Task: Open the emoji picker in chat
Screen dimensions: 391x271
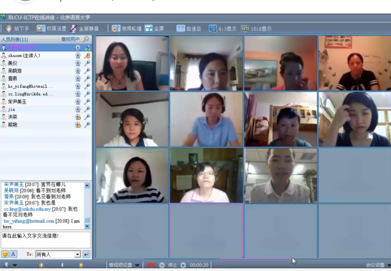Action: click(x=5, y=254)
